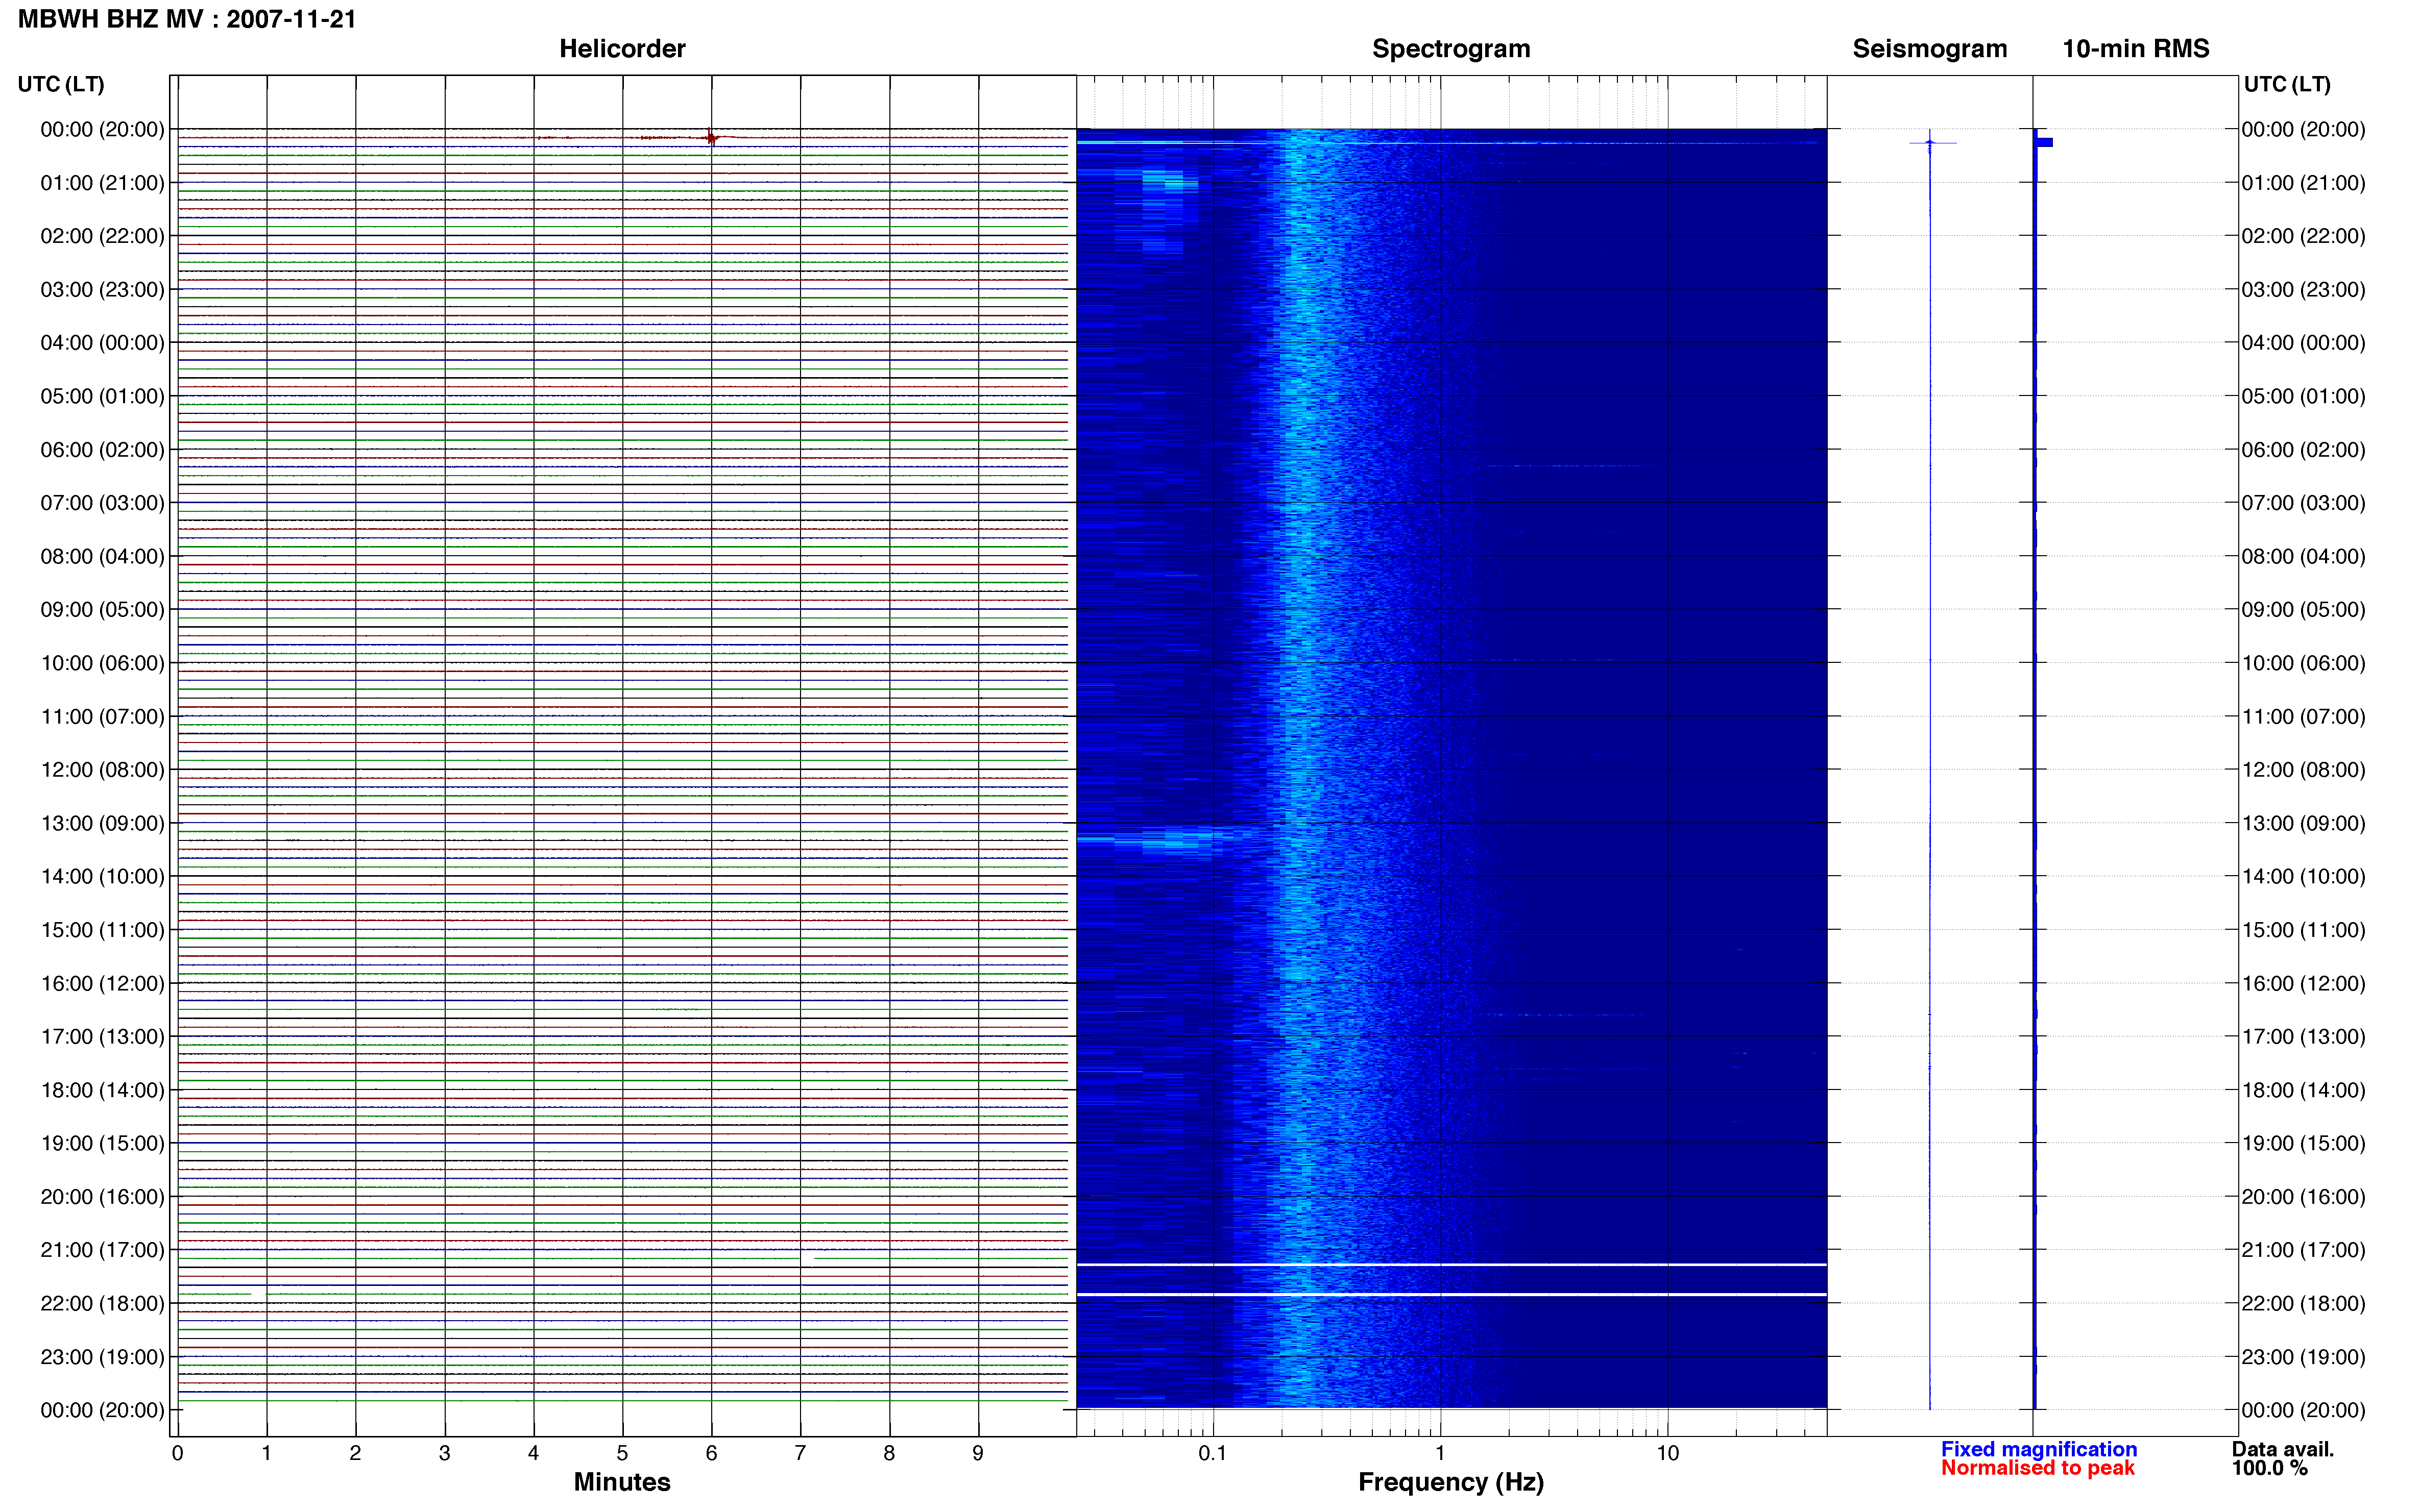The image size is (2420, 1512).
Task: Click the 'Normalised to peak' legend text
Action: point(2038,1468)
